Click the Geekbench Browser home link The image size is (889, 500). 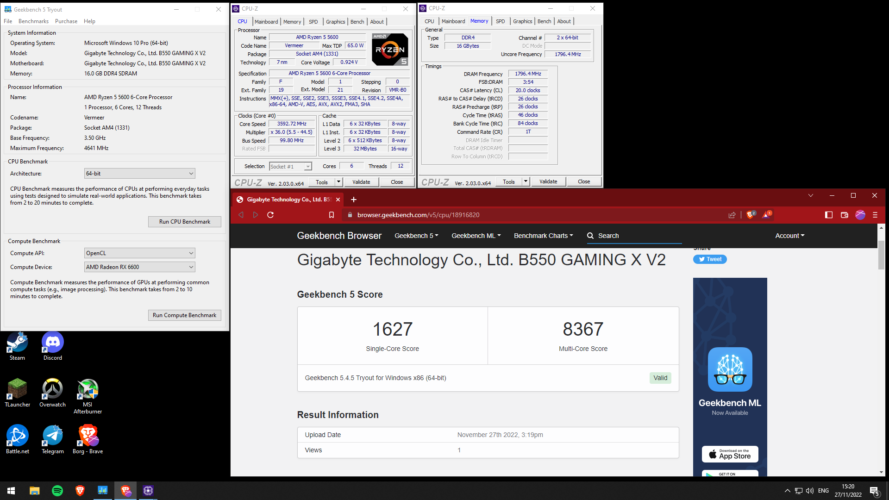pos(339,236)
